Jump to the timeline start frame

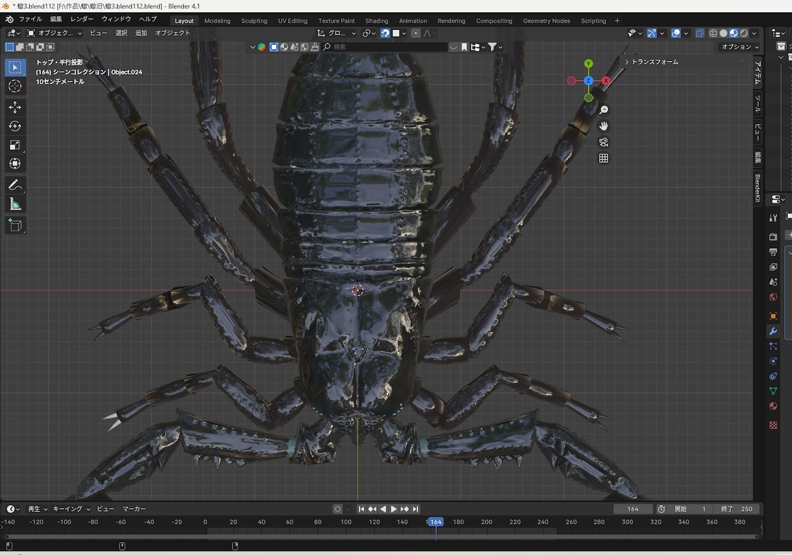(362, 509)
